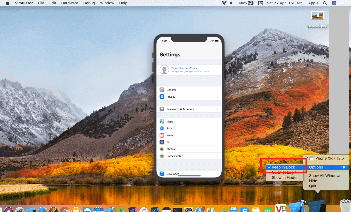Open the Debug menu

click(89, 3)
